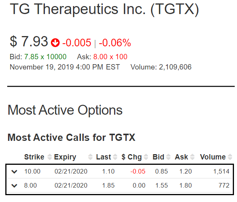Screen dimensions: 237x202
Task: Click the TG Therapeutics Inc. (TGTX) title
Action: click(104, 9)
